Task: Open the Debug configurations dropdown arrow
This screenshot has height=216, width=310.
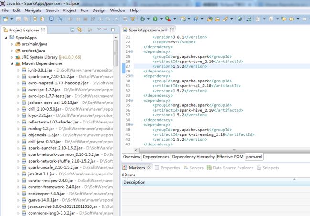Action: coord(148,19)
